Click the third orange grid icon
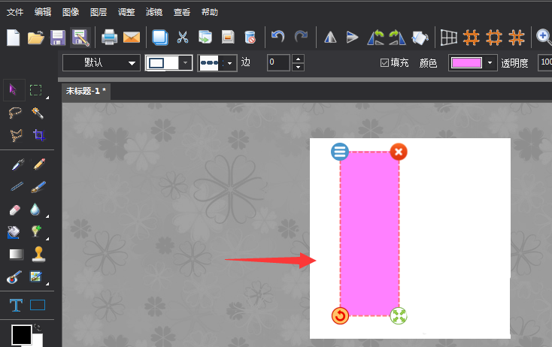The image size is (552, 347). tap(517, 38)
